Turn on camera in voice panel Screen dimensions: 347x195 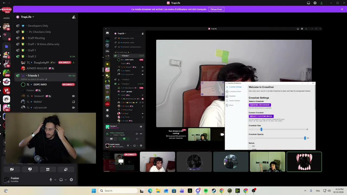coord(12,169)
